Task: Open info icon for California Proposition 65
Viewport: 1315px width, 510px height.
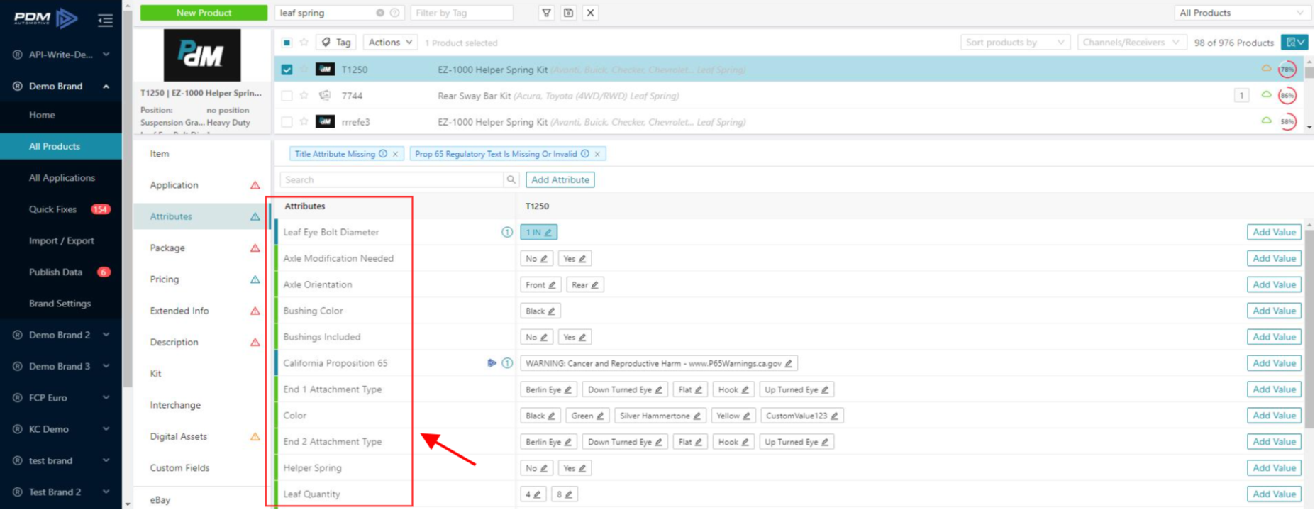Action: 507,363
